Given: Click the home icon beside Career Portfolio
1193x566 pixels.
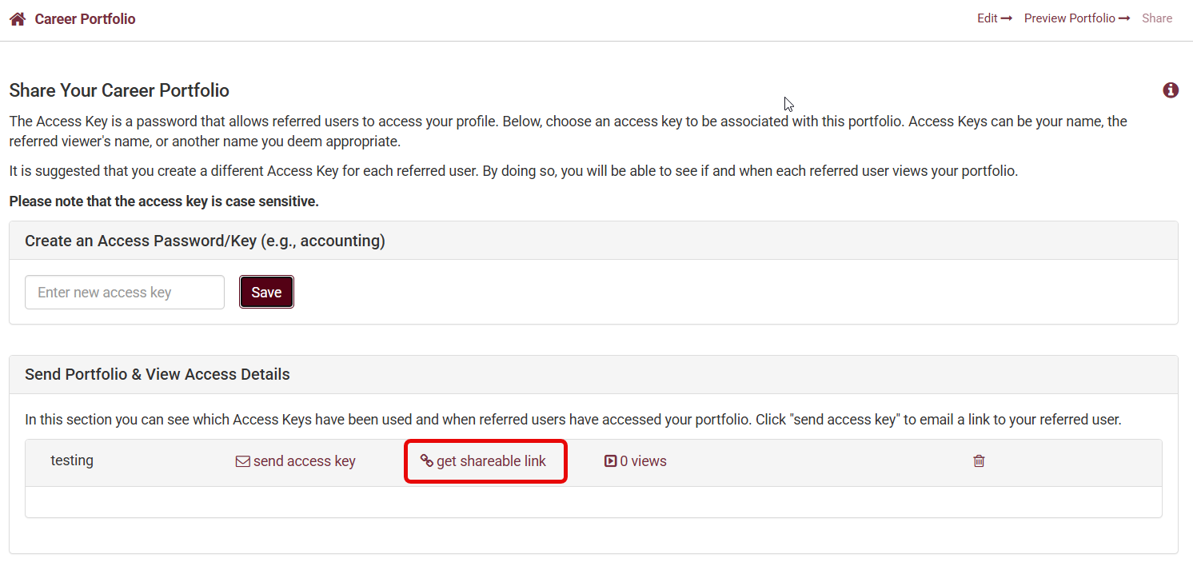Looking at the screenshot, I should tap(17, 18).
